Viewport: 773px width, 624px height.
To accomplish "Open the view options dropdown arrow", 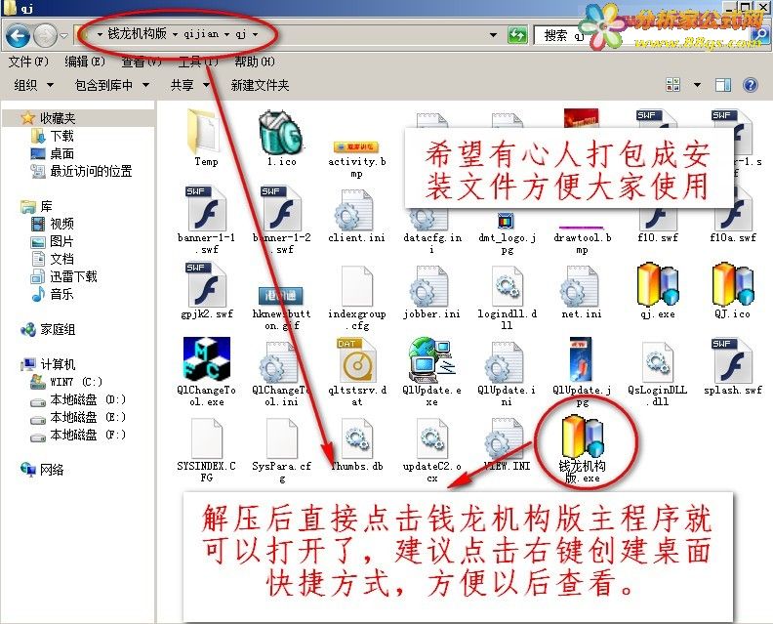I will pos(697,85).
